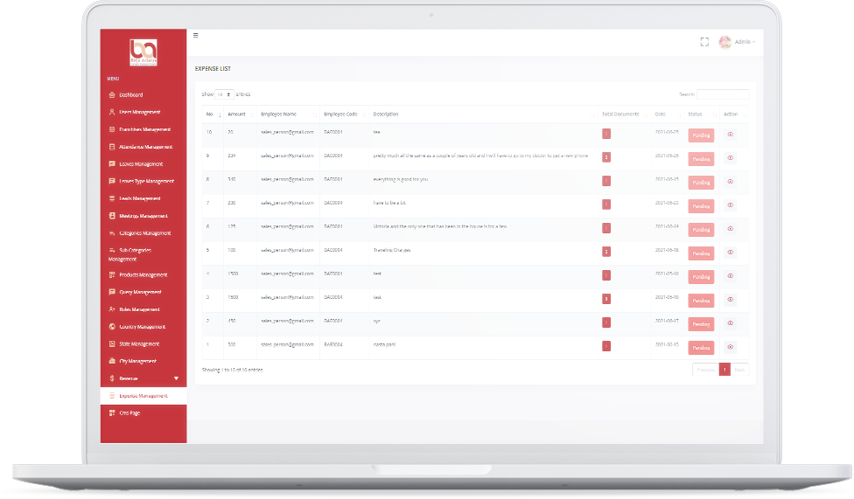Click the 'nasta pani' description cell
This screenshot has height=499, width=854.
[x=384, y=344]
